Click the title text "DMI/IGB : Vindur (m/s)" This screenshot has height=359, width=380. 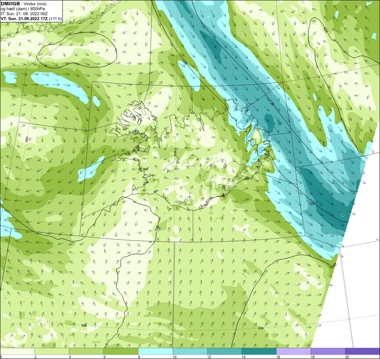24,4
